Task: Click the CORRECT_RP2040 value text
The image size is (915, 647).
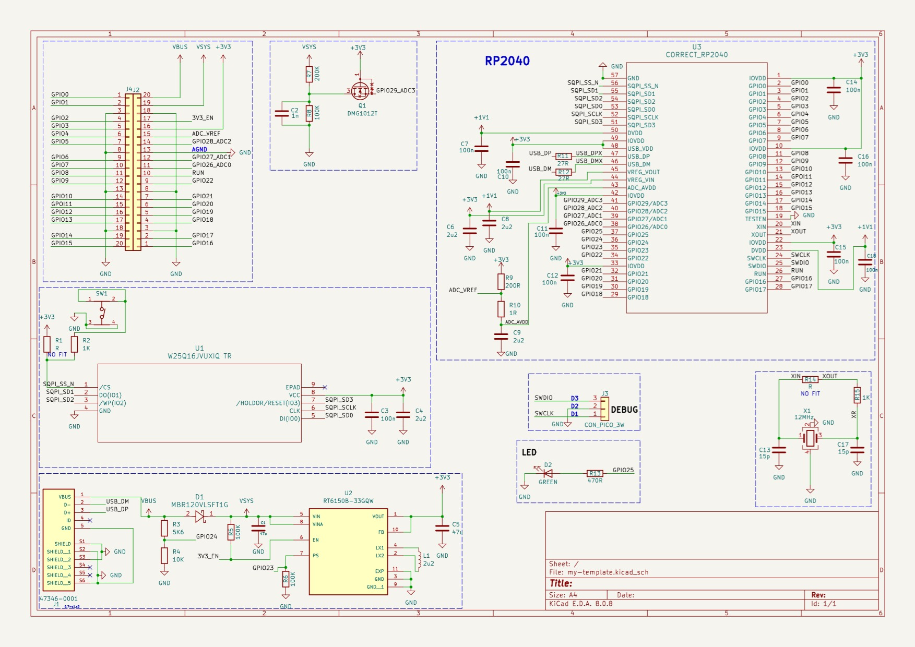Action: tap(697, 55)
